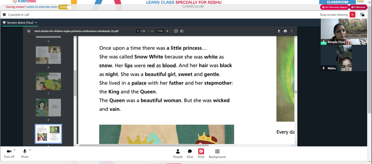Viewport: 372px width, 164px height.
Task: Click Rimple's green microphone indicator
Action: [324, 42]
